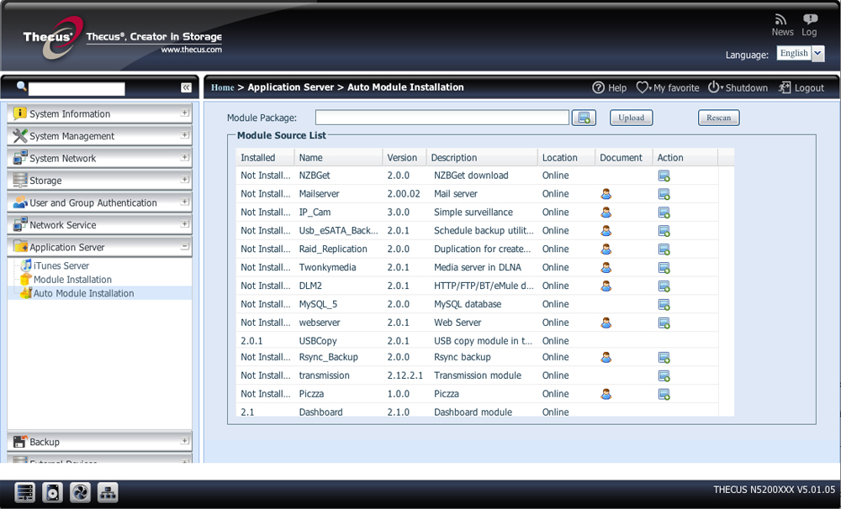Open the webserver document icon
This screenshot has height=509, width=841.
coord(606,323)
